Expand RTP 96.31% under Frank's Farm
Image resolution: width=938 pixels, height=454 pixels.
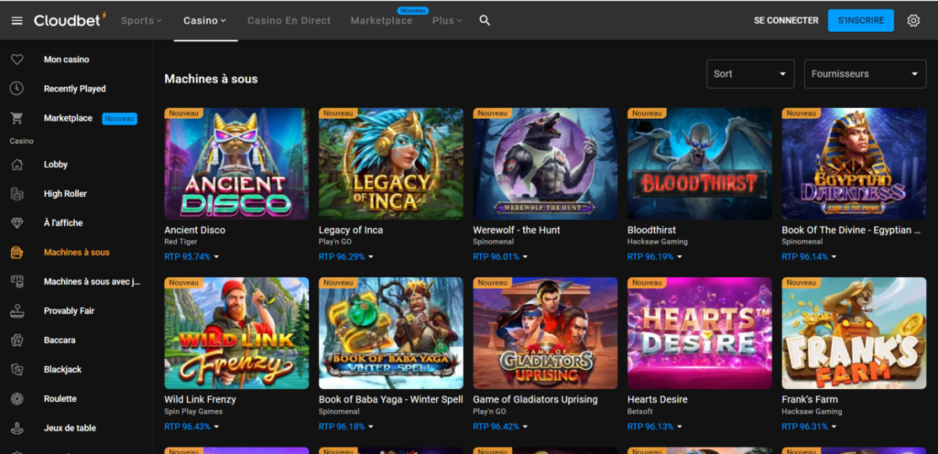(x=809, y=427)
